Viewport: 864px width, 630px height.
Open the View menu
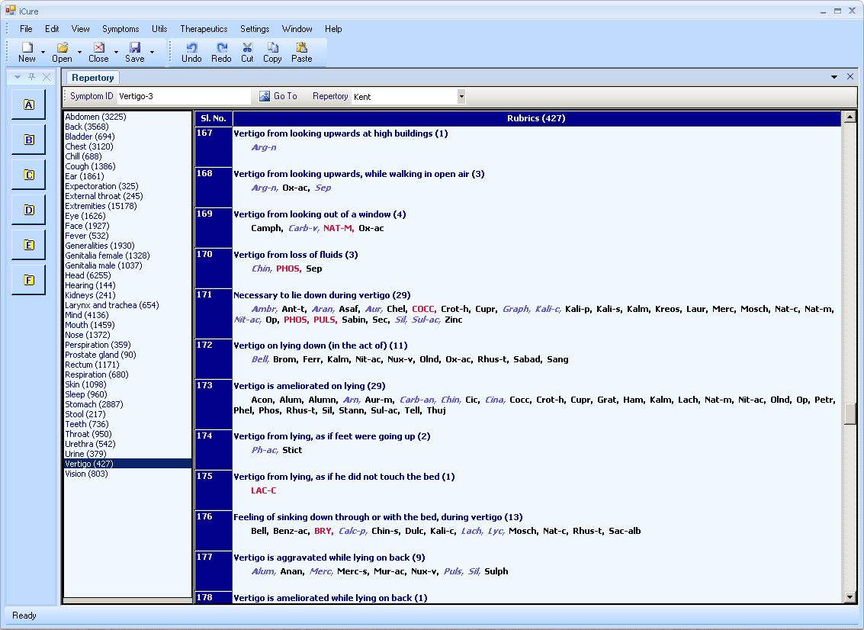(80, 29)
